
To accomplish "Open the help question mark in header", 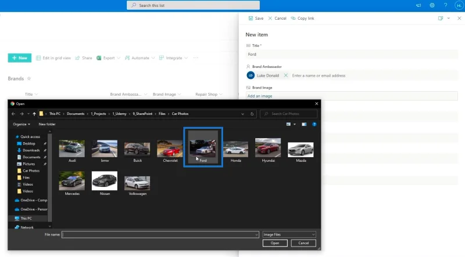I will 445,5.
